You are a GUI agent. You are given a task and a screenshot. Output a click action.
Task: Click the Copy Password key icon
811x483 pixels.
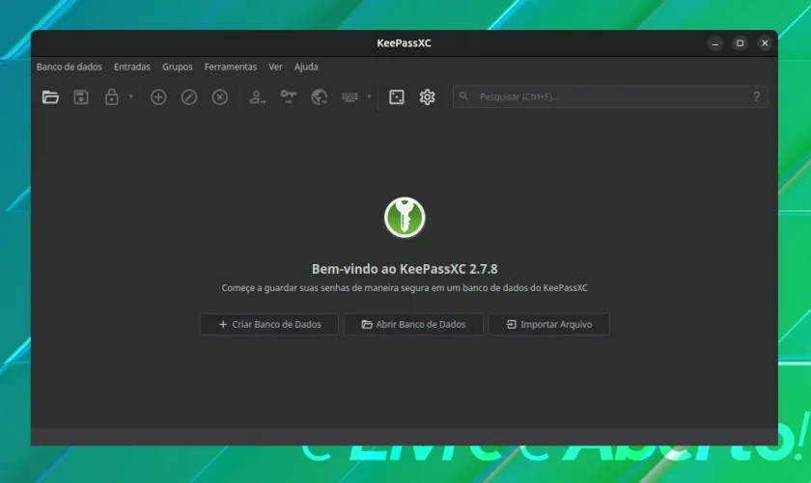[288, 96]
